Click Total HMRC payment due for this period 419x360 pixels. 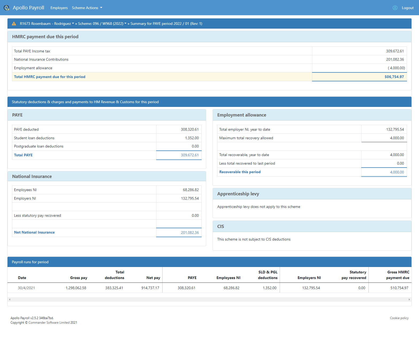pyautogui.click(x=50, y=77)
